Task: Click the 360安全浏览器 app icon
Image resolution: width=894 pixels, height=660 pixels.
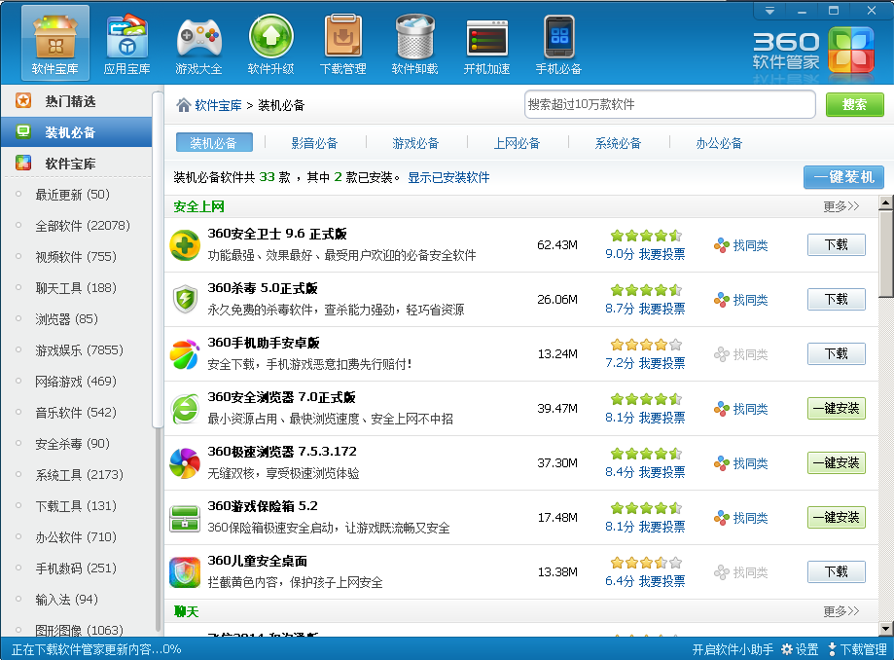Action: [185, 409]
